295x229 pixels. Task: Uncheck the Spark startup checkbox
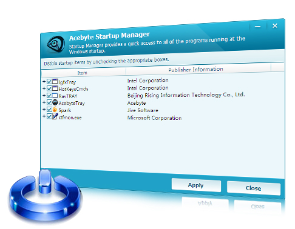pyautogui.click(x=49, y=109)
